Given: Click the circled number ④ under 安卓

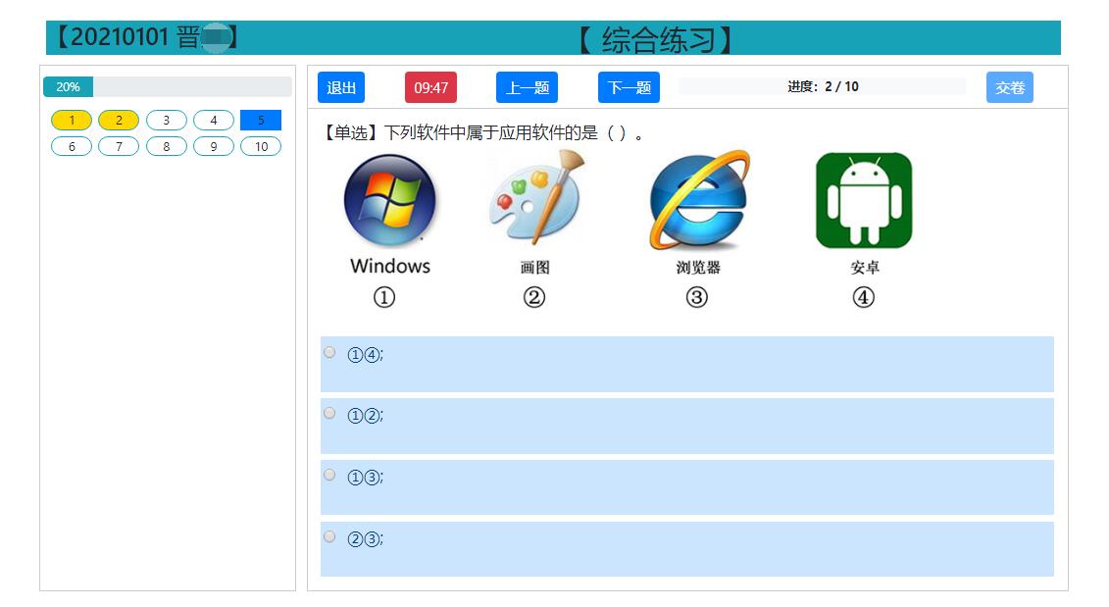Looking at the screenshot, I should [863, 297].
